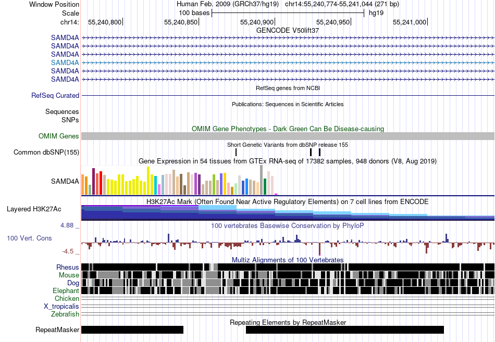Select the rightmost dbSNP variant tick
The height and width of the screenshot is (342, 495).
pos(319,152)
